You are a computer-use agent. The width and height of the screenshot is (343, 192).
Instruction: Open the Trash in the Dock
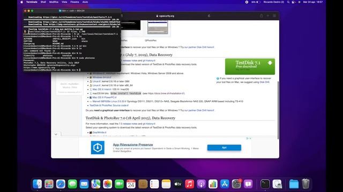(305, 184)
